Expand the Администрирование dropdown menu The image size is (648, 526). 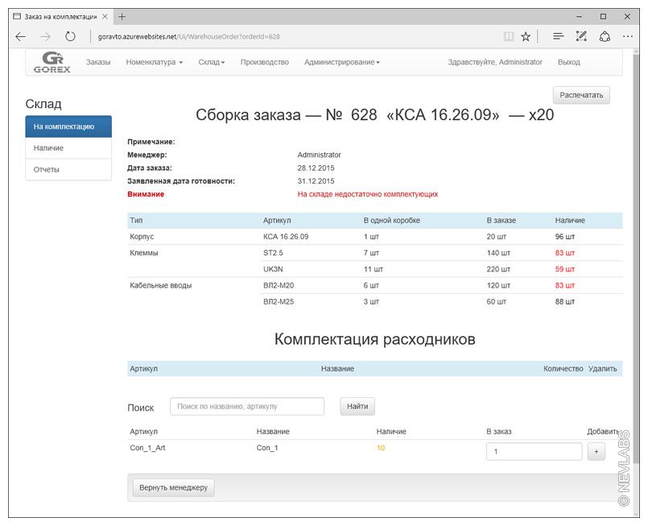342,62
